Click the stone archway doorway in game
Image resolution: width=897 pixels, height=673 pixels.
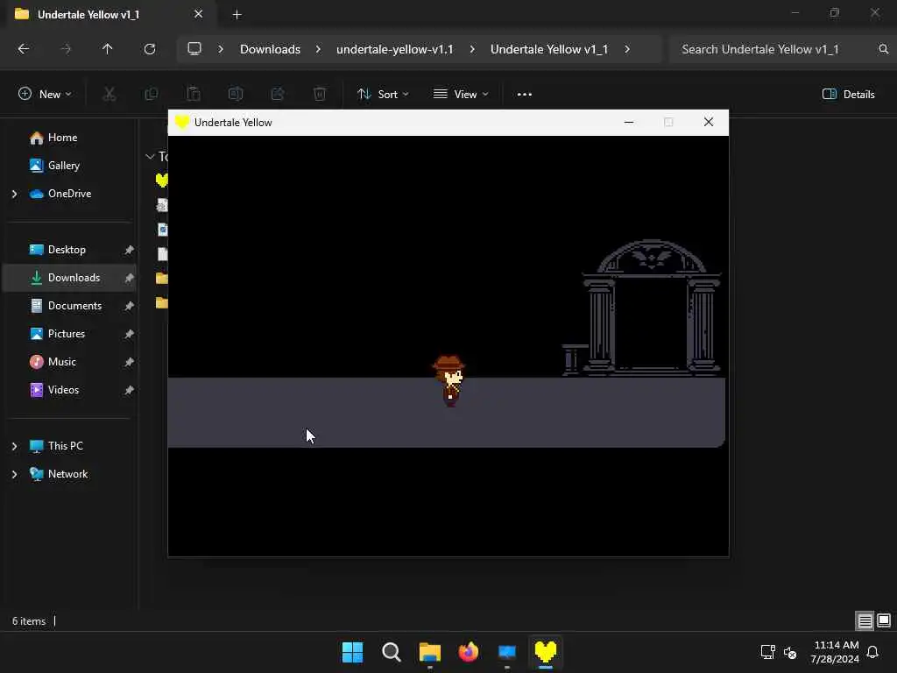(651, 308)
